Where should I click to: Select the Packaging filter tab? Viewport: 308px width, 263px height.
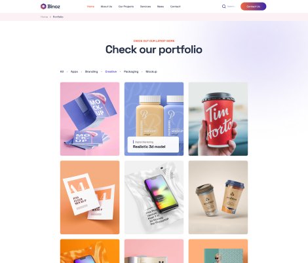click(x=131, y=71)
